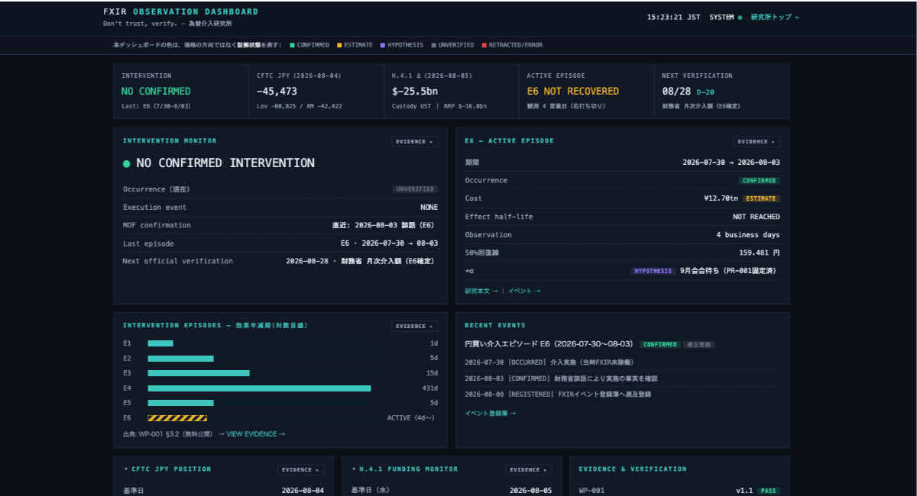Click the CONFIRMED badge in E6 Occurrence row
This screenshot has height=496, width=917.
[x=760, y=181]
